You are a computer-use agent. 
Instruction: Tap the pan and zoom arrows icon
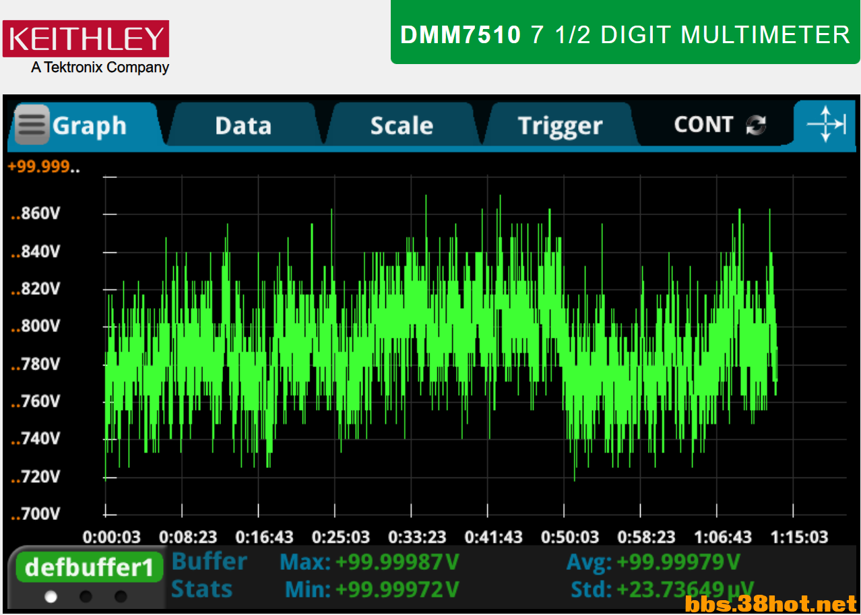(x=826, y=124)
